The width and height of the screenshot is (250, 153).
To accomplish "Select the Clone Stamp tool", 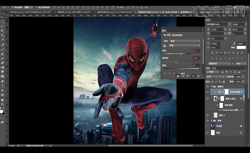I will click(x=2, y=54).
